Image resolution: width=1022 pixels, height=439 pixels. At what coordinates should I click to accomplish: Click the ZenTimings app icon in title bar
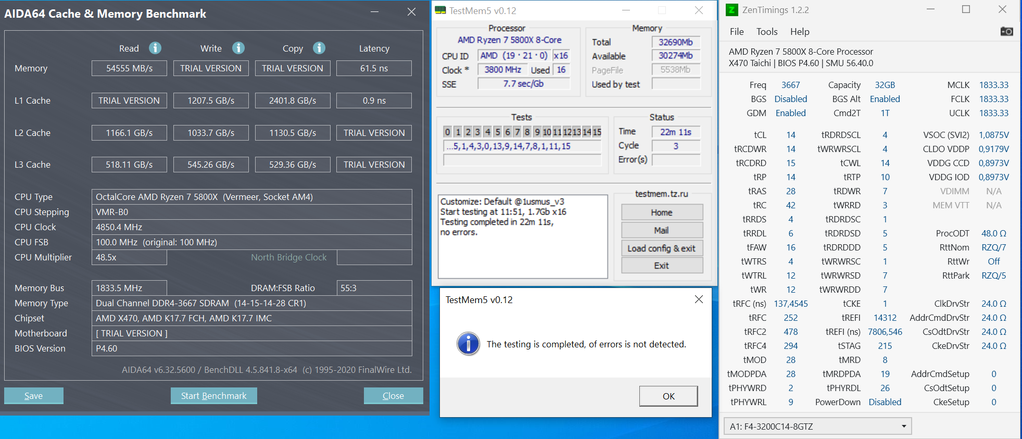[x=731, y=10]
